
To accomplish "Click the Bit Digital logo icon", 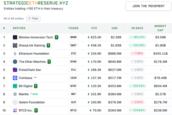I will tap(15, 86).
